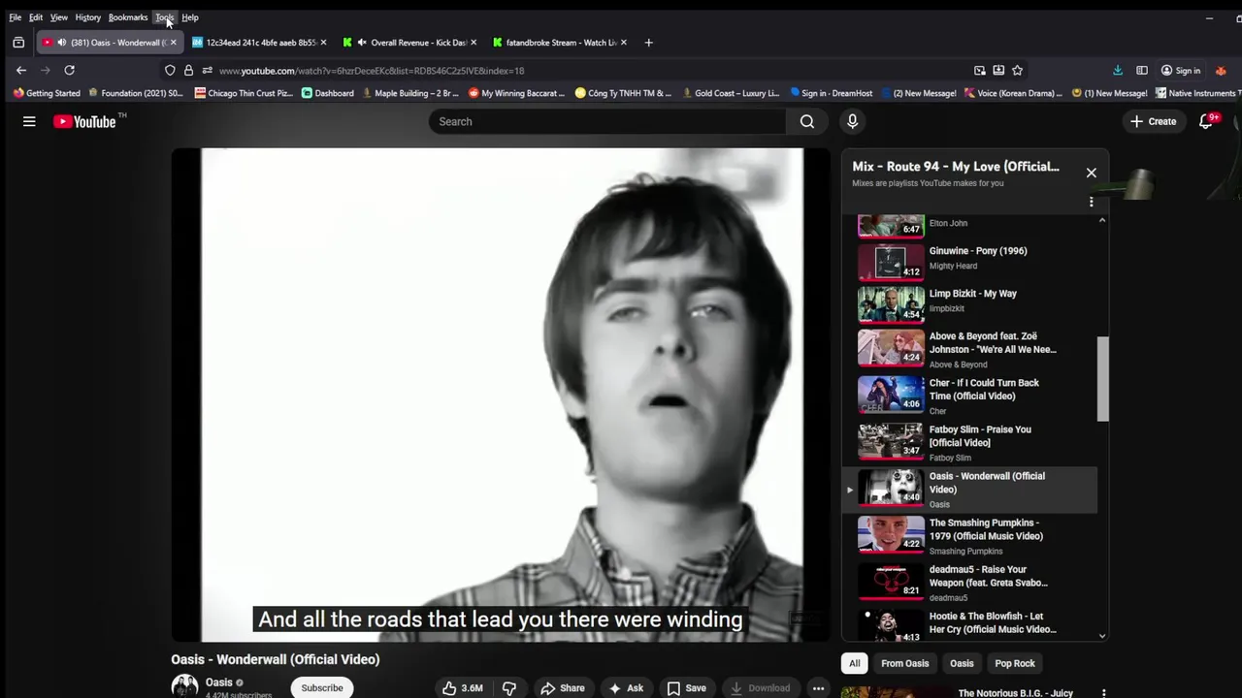Open the Oasis channel name link
This screenshot has width=1242, height=698.
click(x=219, y=682)
